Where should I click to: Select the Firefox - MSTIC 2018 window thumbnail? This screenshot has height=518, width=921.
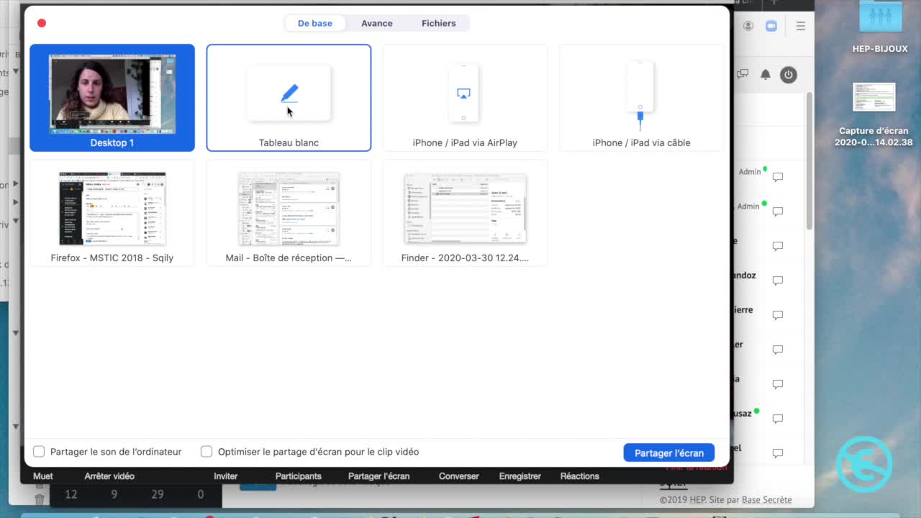[x=112, y=213]
